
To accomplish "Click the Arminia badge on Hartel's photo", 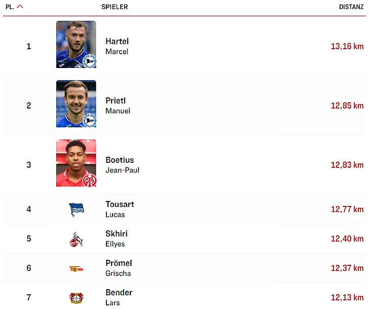I will 89,61.
